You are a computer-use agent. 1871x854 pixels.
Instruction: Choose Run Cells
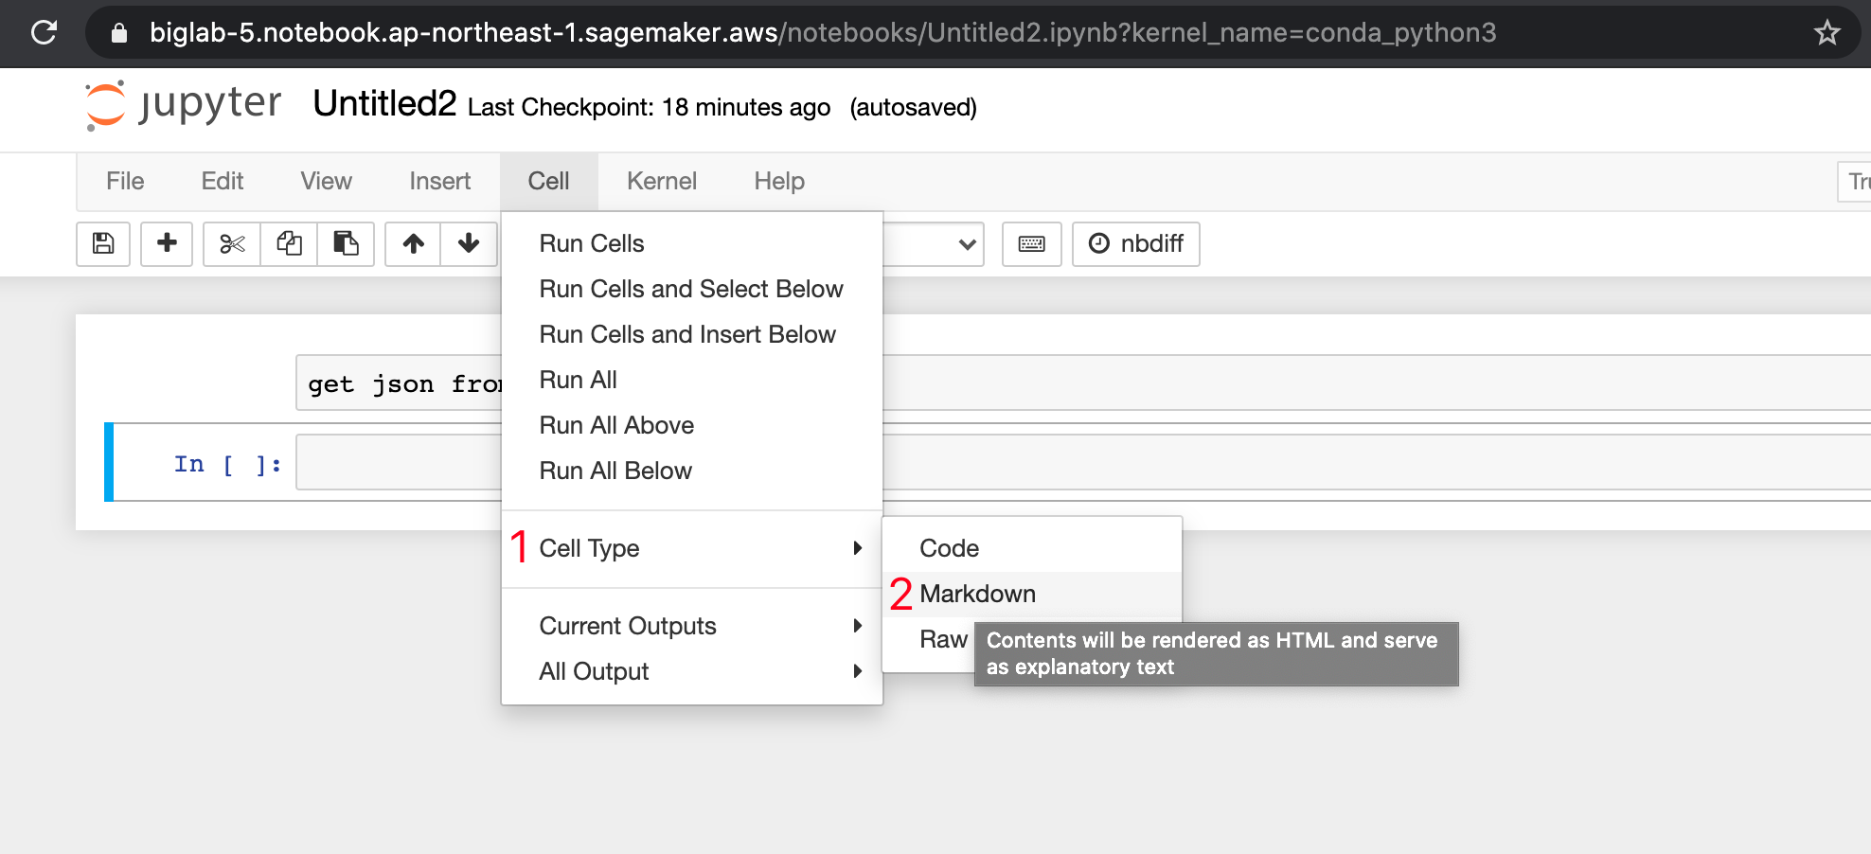692,243
